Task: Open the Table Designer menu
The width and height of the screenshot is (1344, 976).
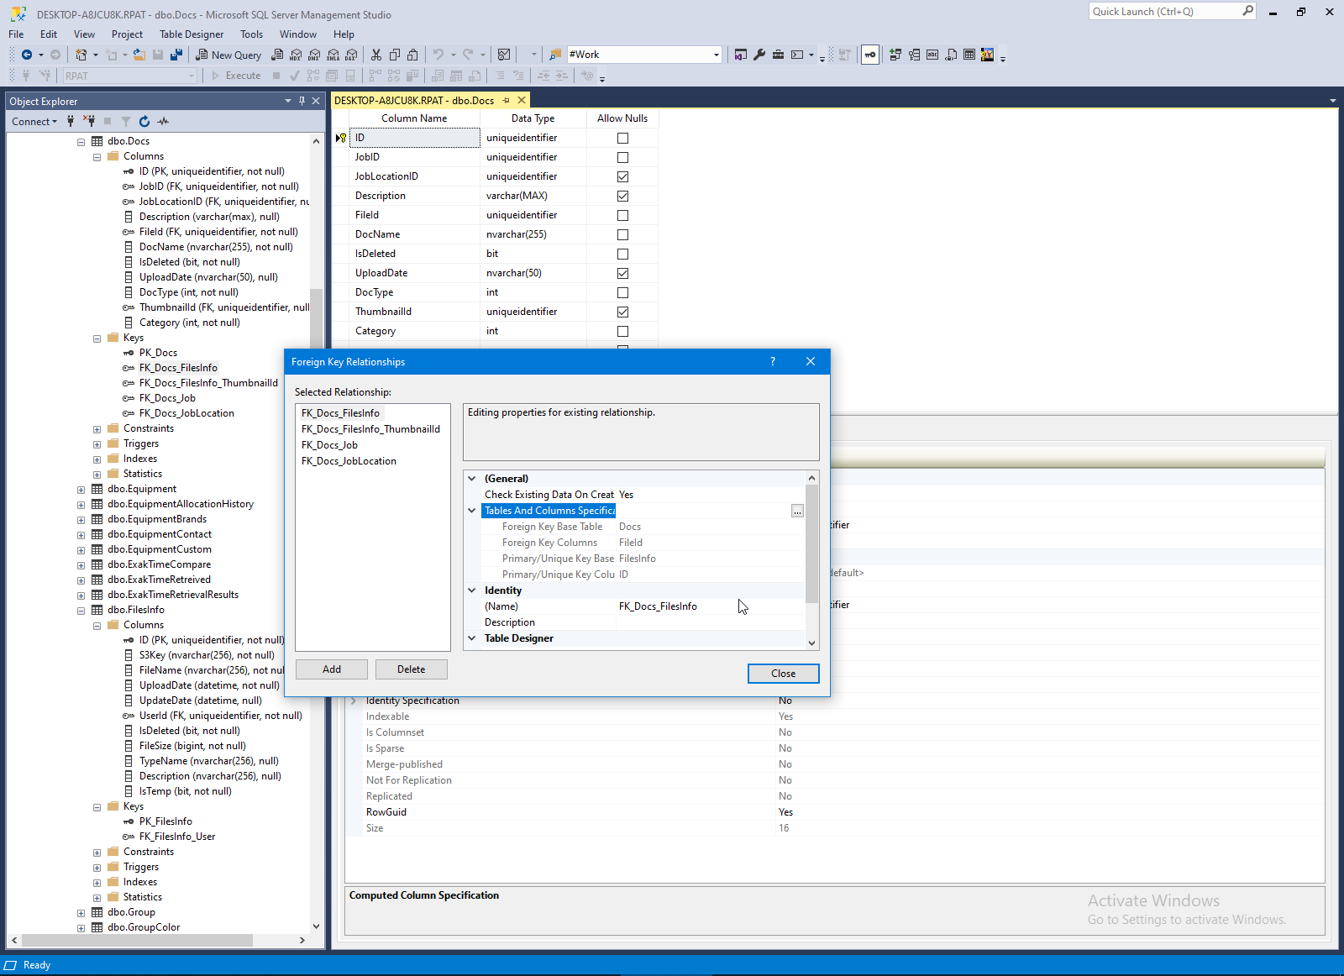Action: click(x=192, y=34)
